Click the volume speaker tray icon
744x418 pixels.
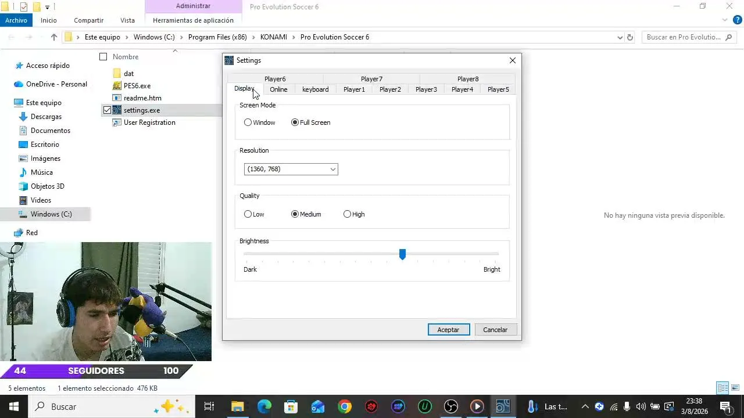tap(641, 406)
